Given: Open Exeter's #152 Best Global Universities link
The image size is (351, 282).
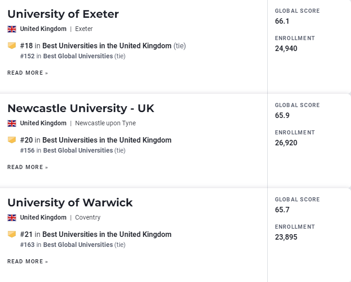Looking at the screenshot, I should [x=78, y=56].
